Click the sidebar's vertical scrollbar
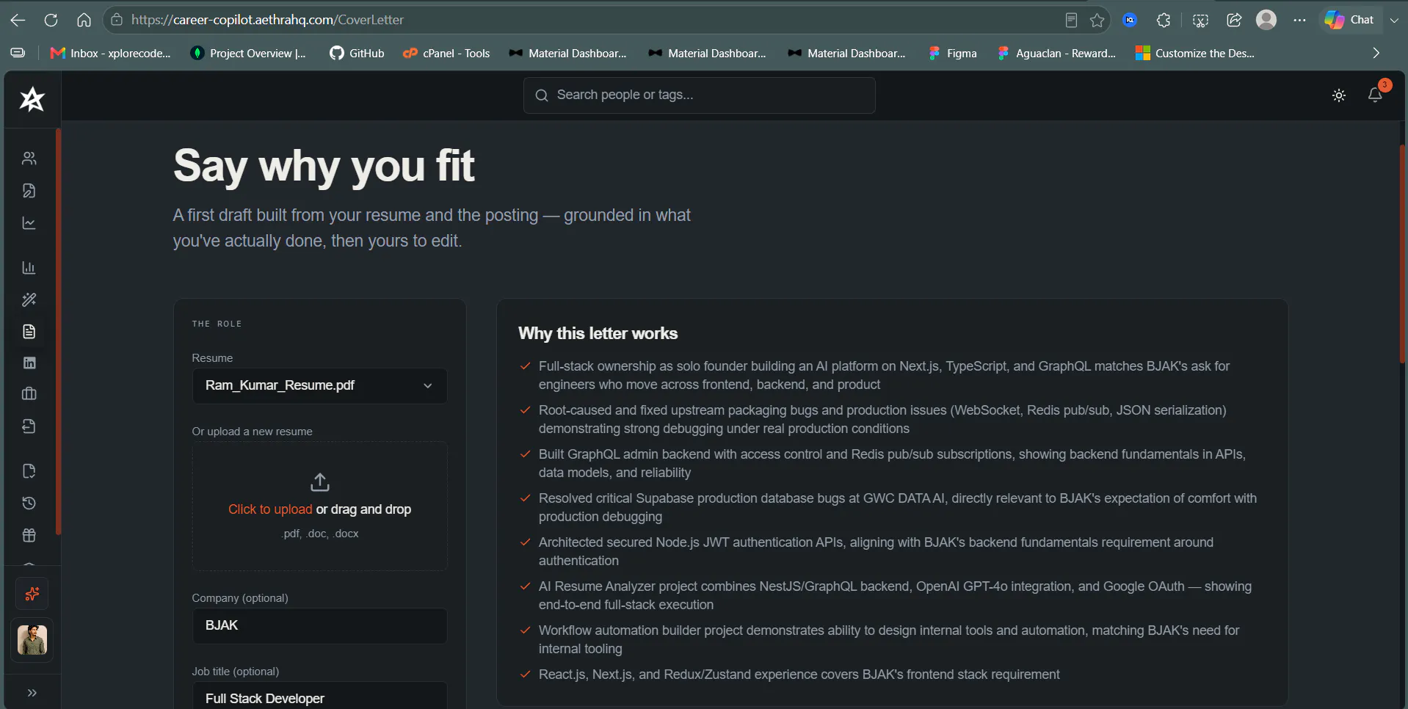The image size is (1408, 709). [x=58, y=332]
